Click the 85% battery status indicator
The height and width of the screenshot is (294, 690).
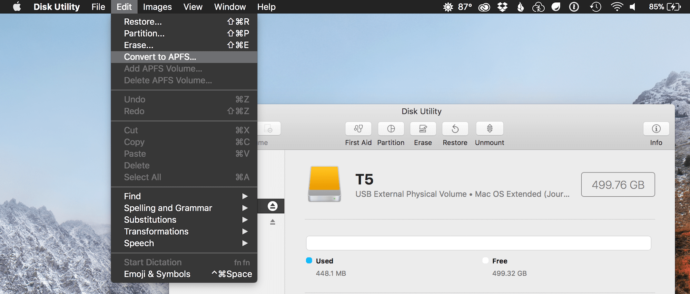pos(665,7)
